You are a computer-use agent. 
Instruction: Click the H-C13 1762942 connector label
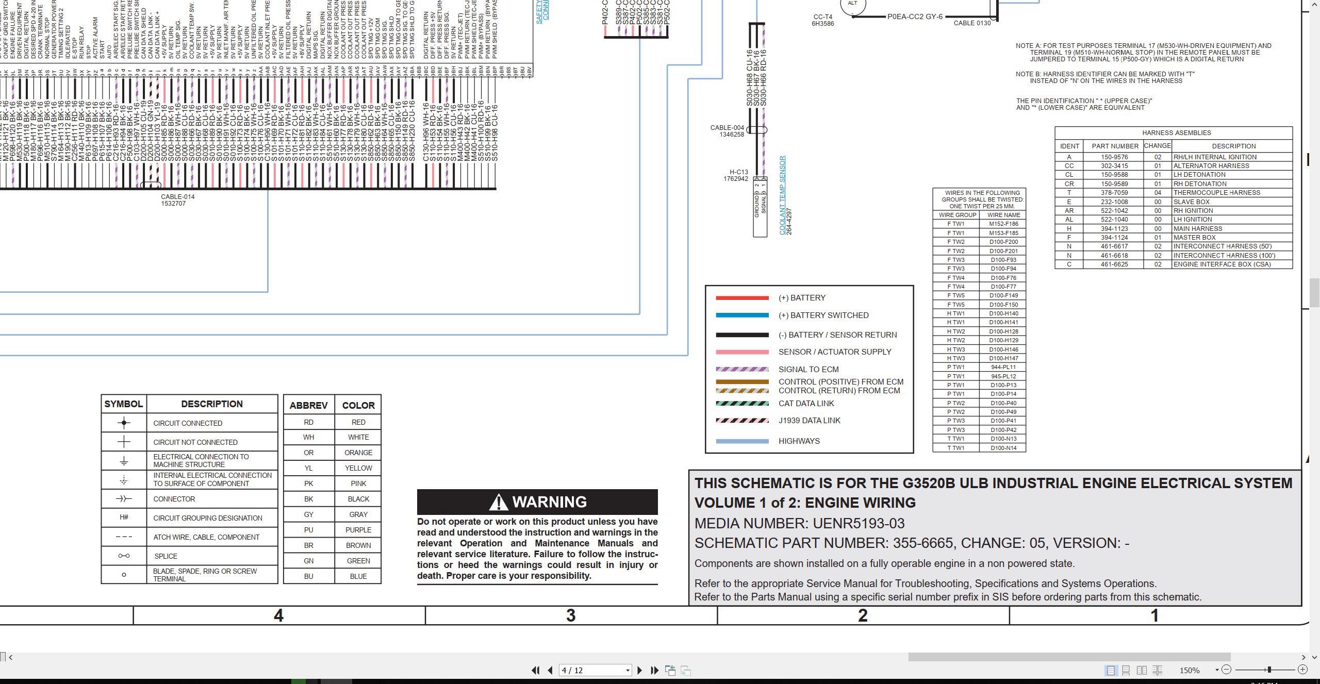[736, 175]
